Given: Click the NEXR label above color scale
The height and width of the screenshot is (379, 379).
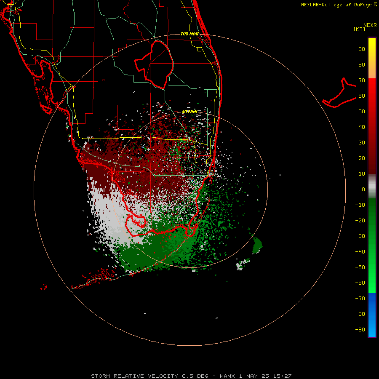Looking at the screenshot, I should tap(370, 25).
